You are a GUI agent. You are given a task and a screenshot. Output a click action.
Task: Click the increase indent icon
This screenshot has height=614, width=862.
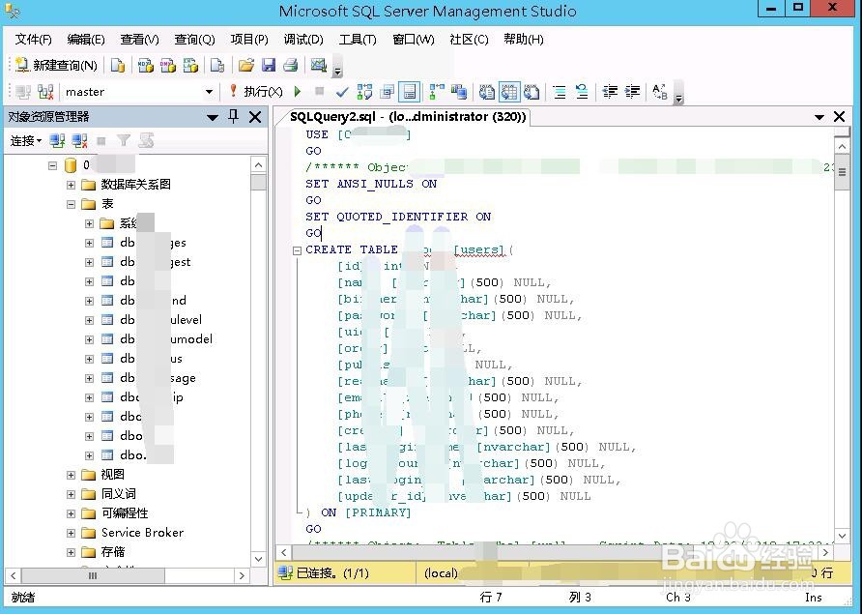[632, 91]
